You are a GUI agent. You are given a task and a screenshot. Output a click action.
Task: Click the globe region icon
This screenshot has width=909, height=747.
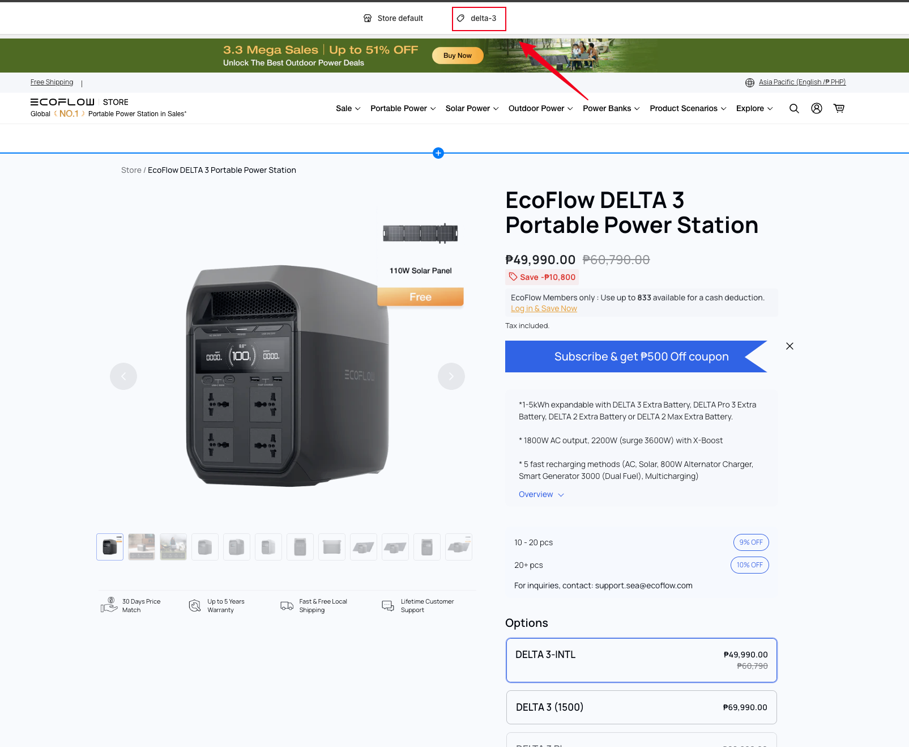coord(749,83)
